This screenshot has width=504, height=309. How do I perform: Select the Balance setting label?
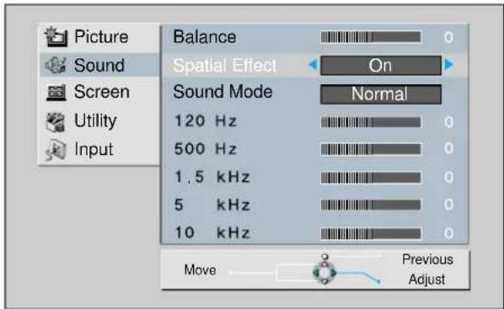[205, 37]
